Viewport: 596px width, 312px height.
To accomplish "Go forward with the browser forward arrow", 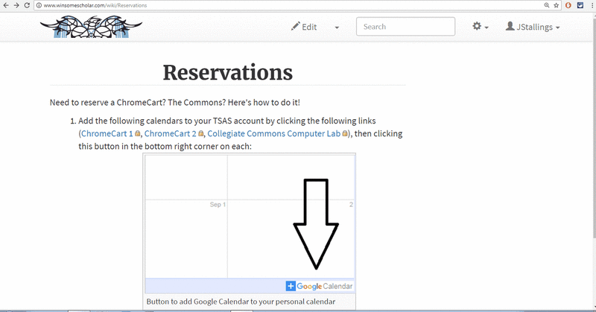I will 16,5.
